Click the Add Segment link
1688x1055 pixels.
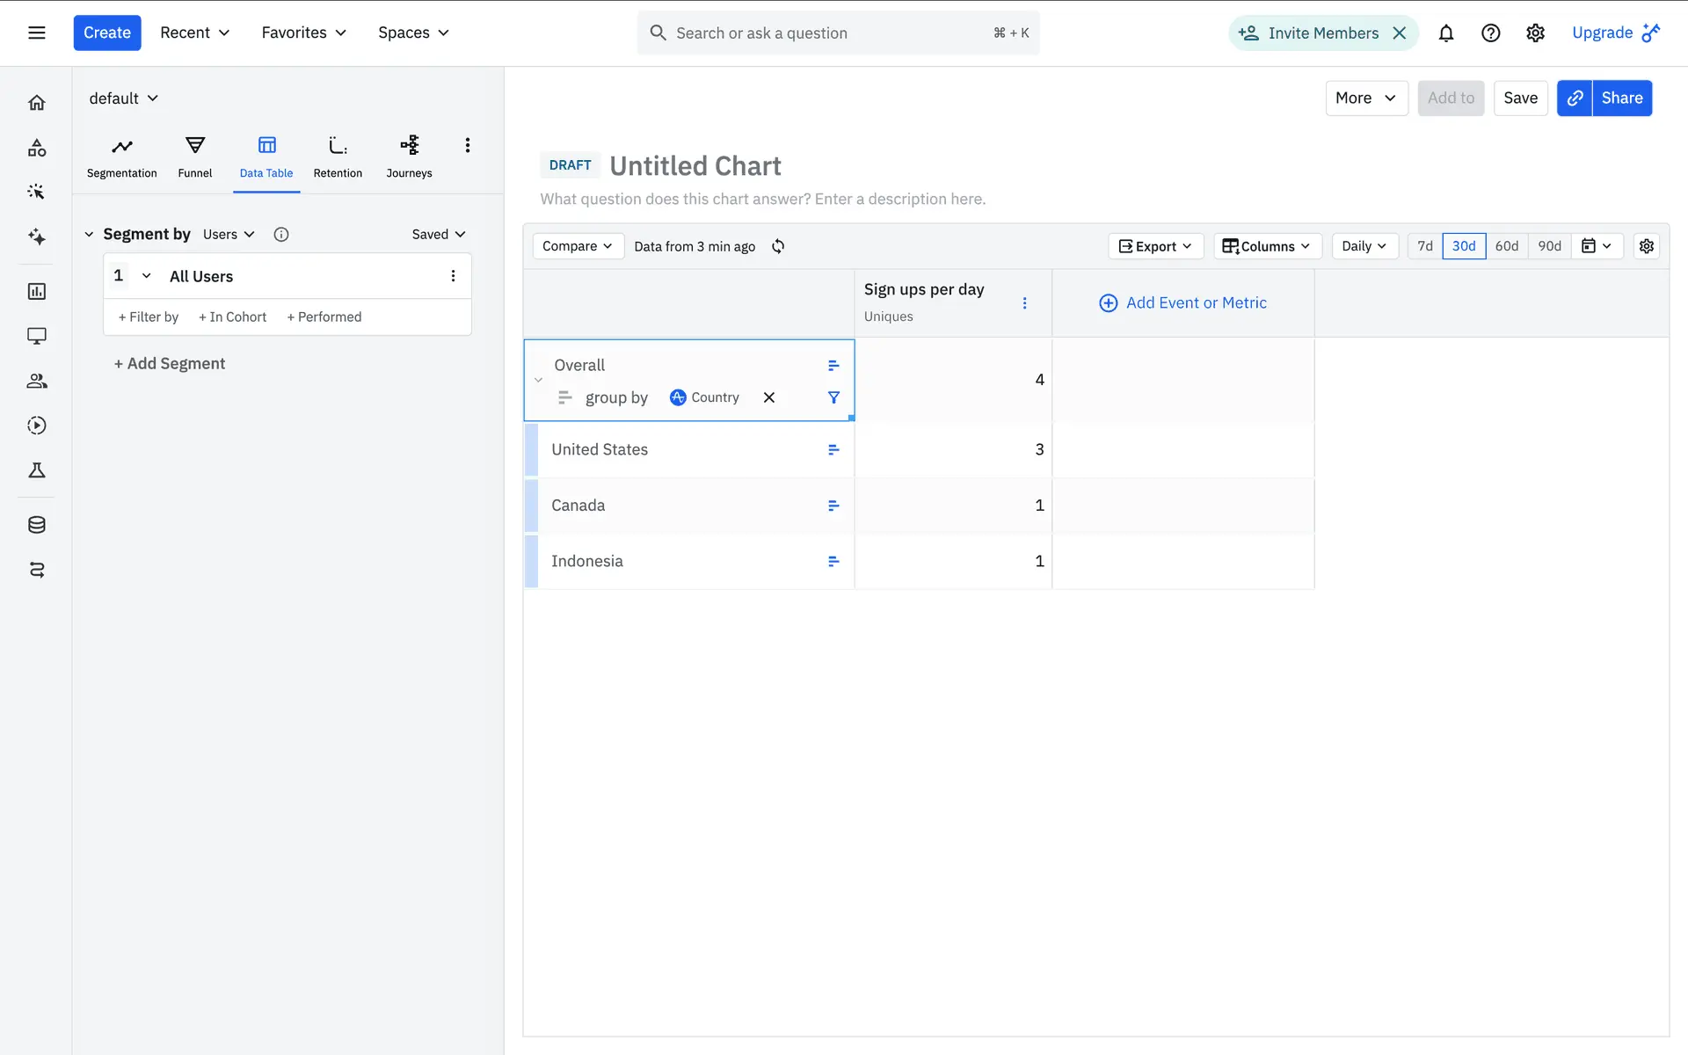tap(169, 363)
